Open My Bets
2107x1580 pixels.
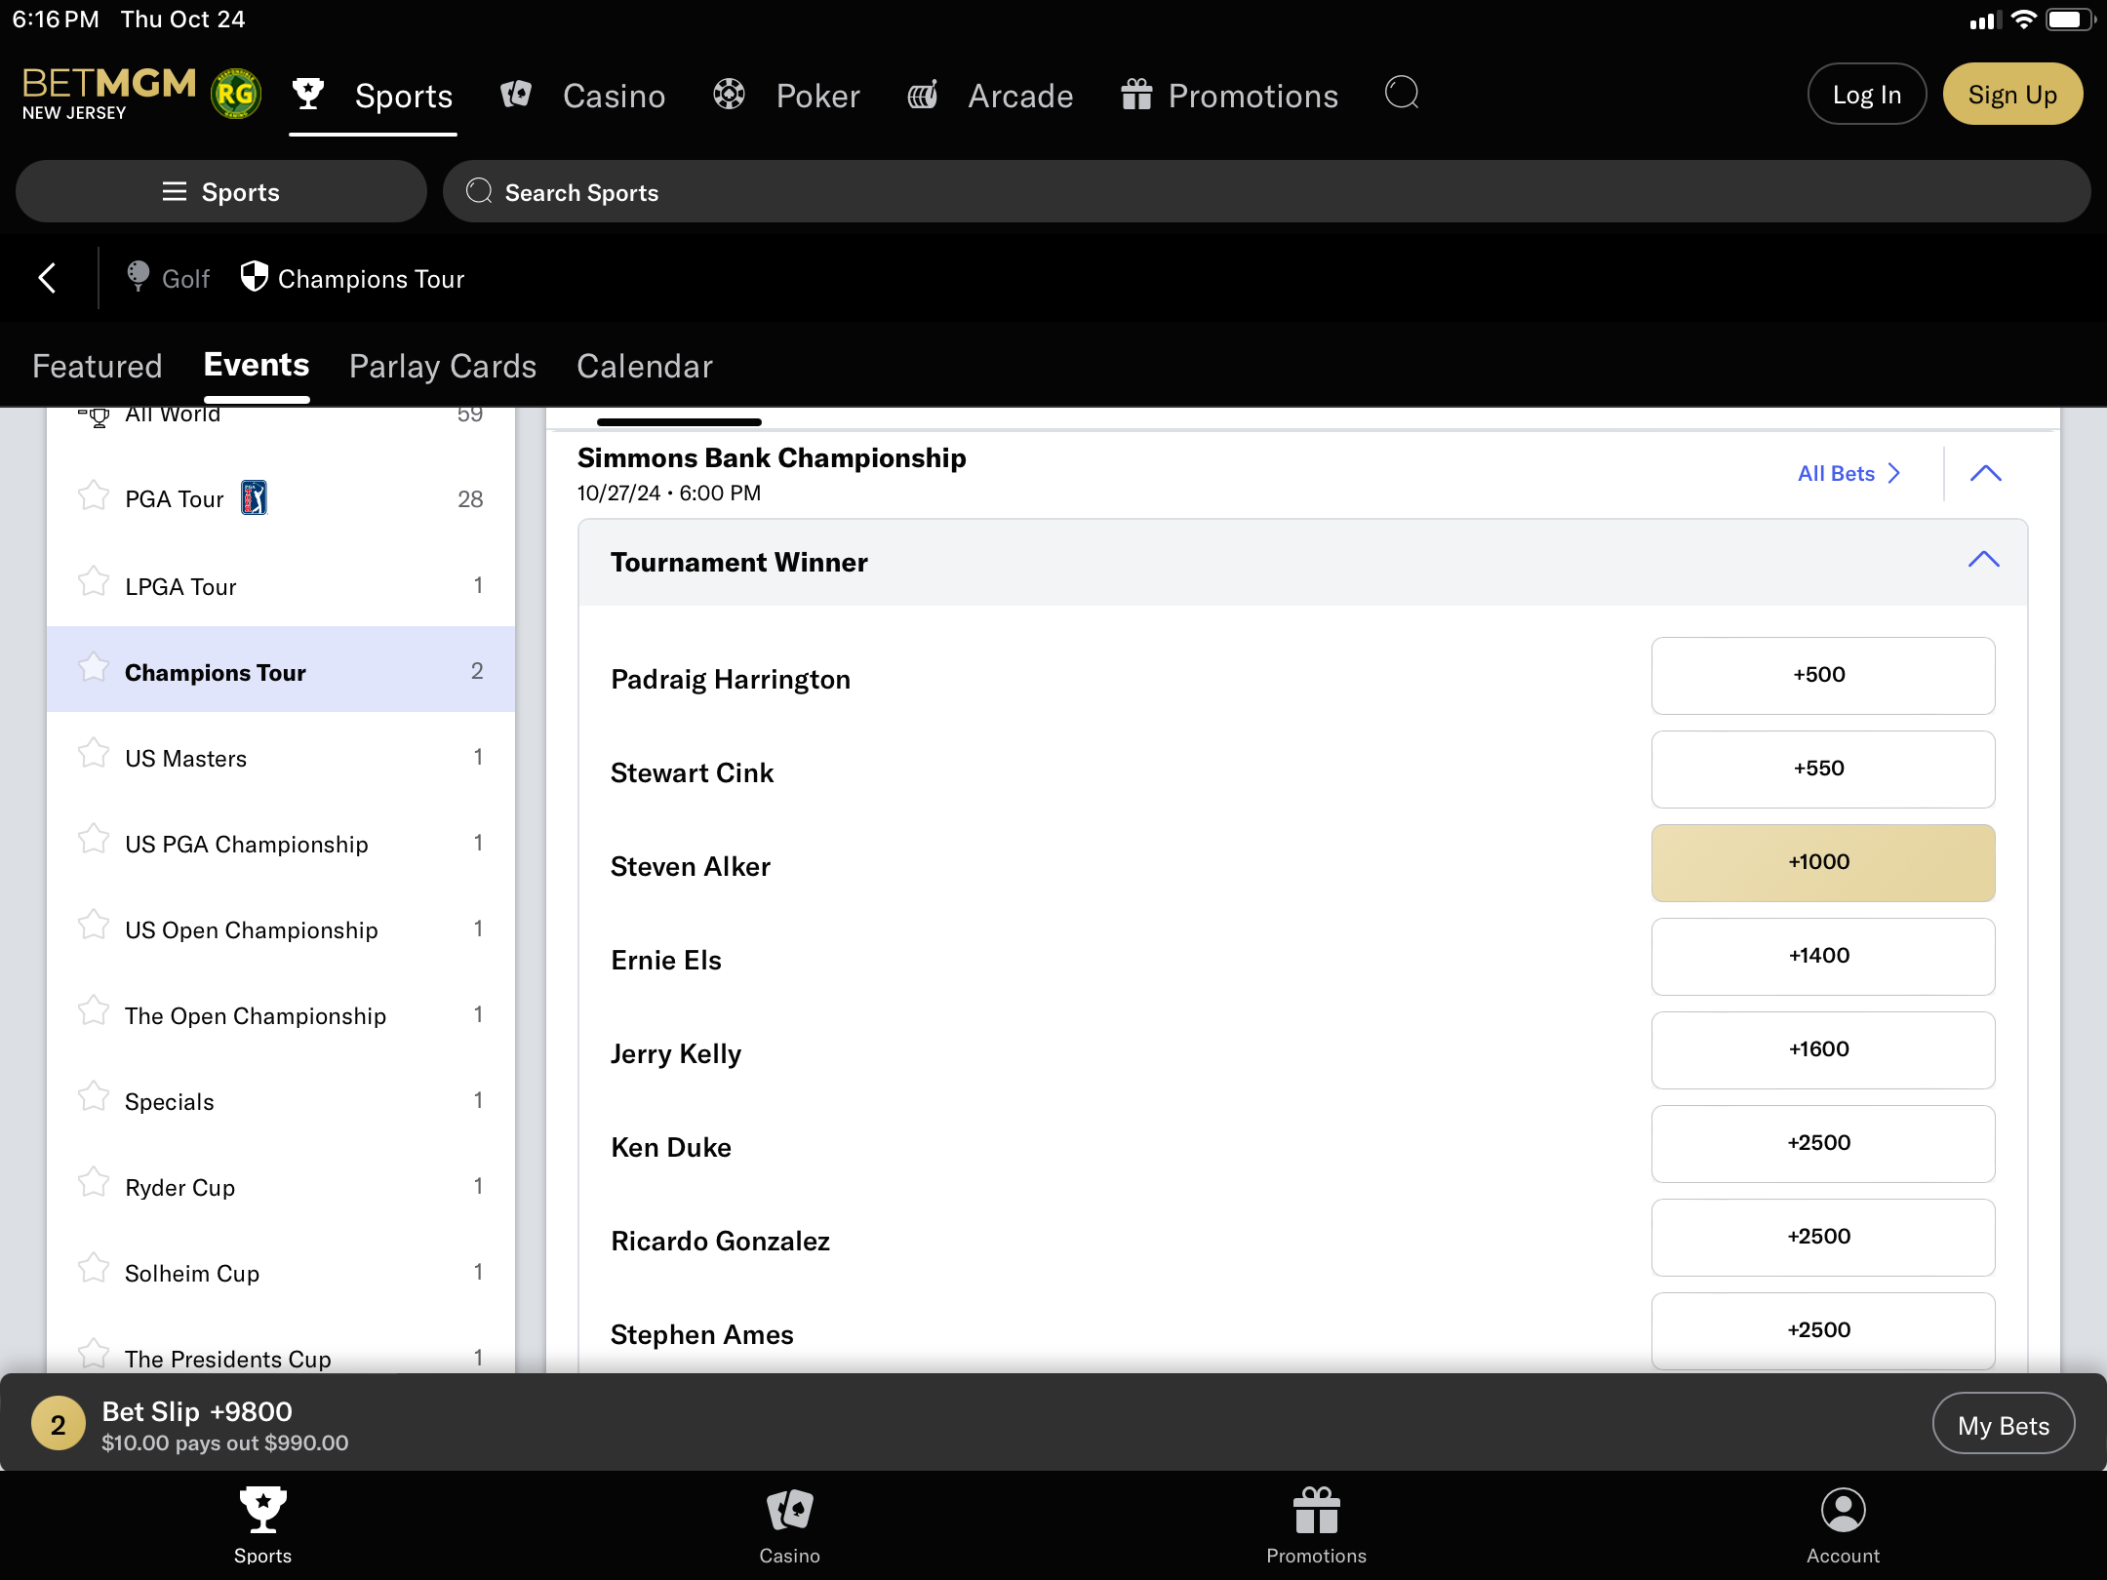point(2004,1425)
